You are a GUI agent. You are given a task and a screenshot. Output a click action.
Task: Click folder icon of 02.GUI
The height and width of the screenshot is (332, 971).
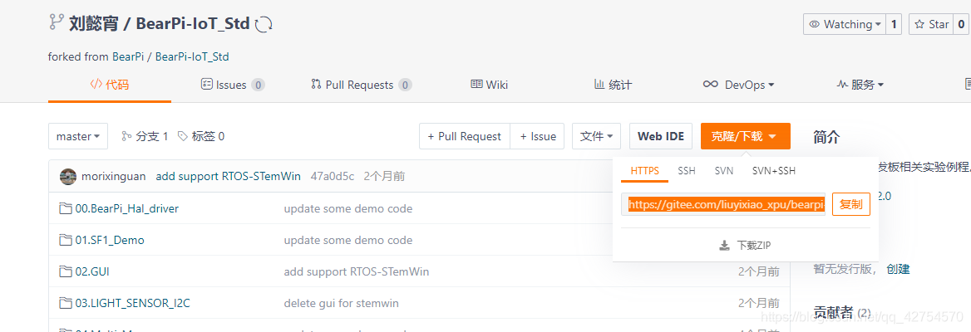[x=66, y=271]
